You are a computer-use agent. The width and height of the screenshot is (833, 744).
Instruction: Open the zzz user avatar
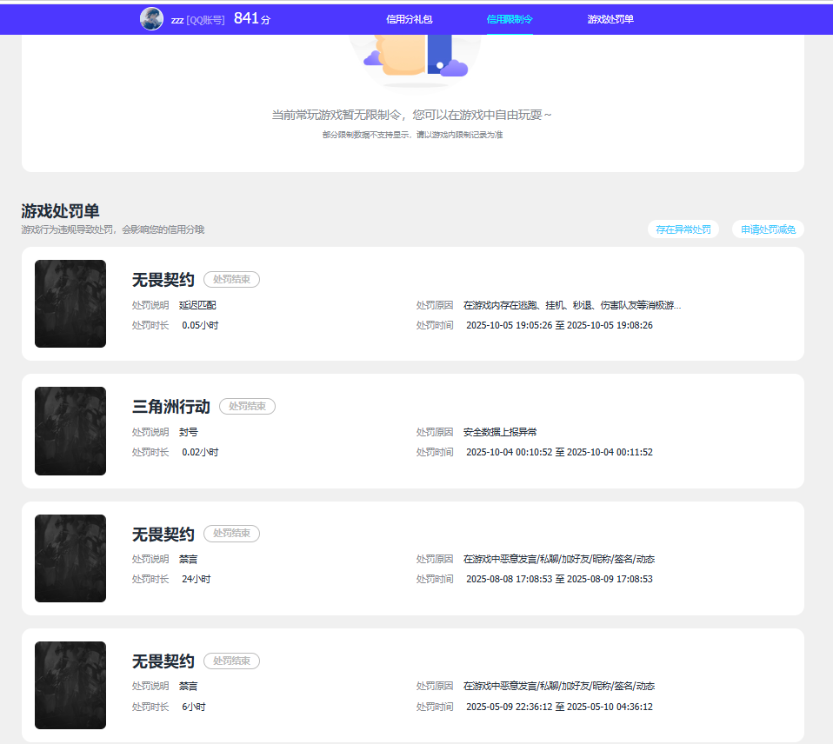click(151, 19)
